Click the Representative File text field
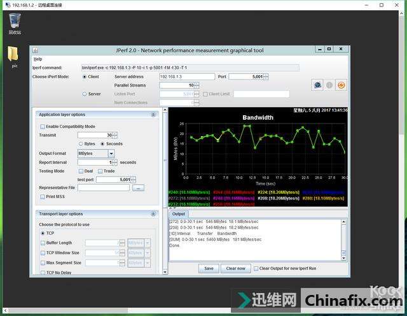 click(x=103, y=188)
